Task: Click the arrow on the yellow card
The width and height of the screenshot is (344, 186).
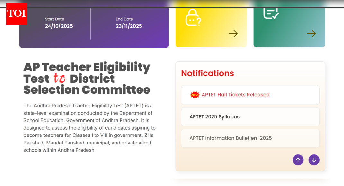Action: pos(233,33)
